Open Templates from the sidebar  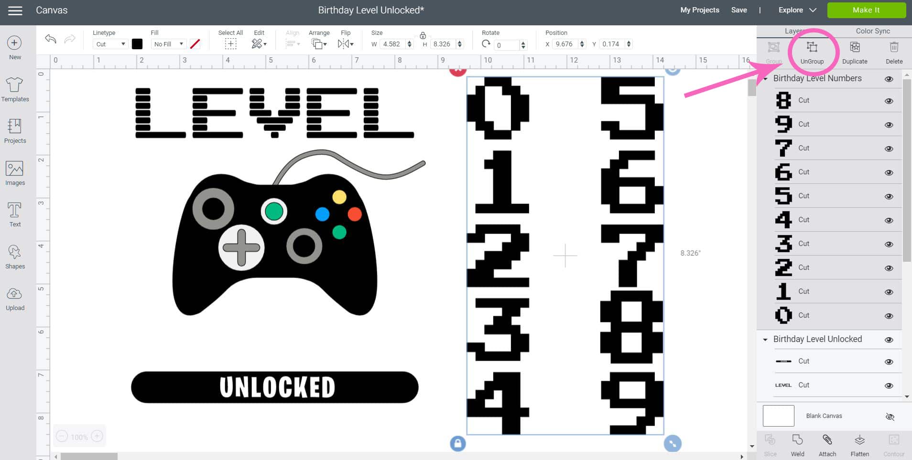[x=15, y=90]
